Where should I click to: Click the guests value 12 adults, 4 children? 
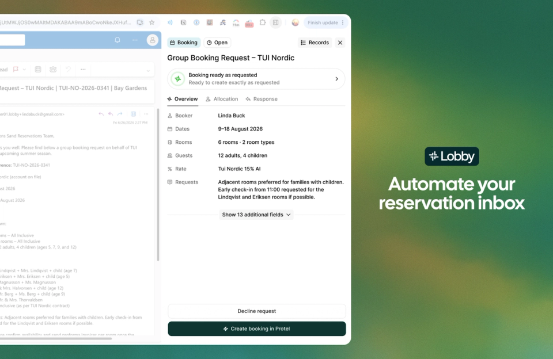coord(243,155)
